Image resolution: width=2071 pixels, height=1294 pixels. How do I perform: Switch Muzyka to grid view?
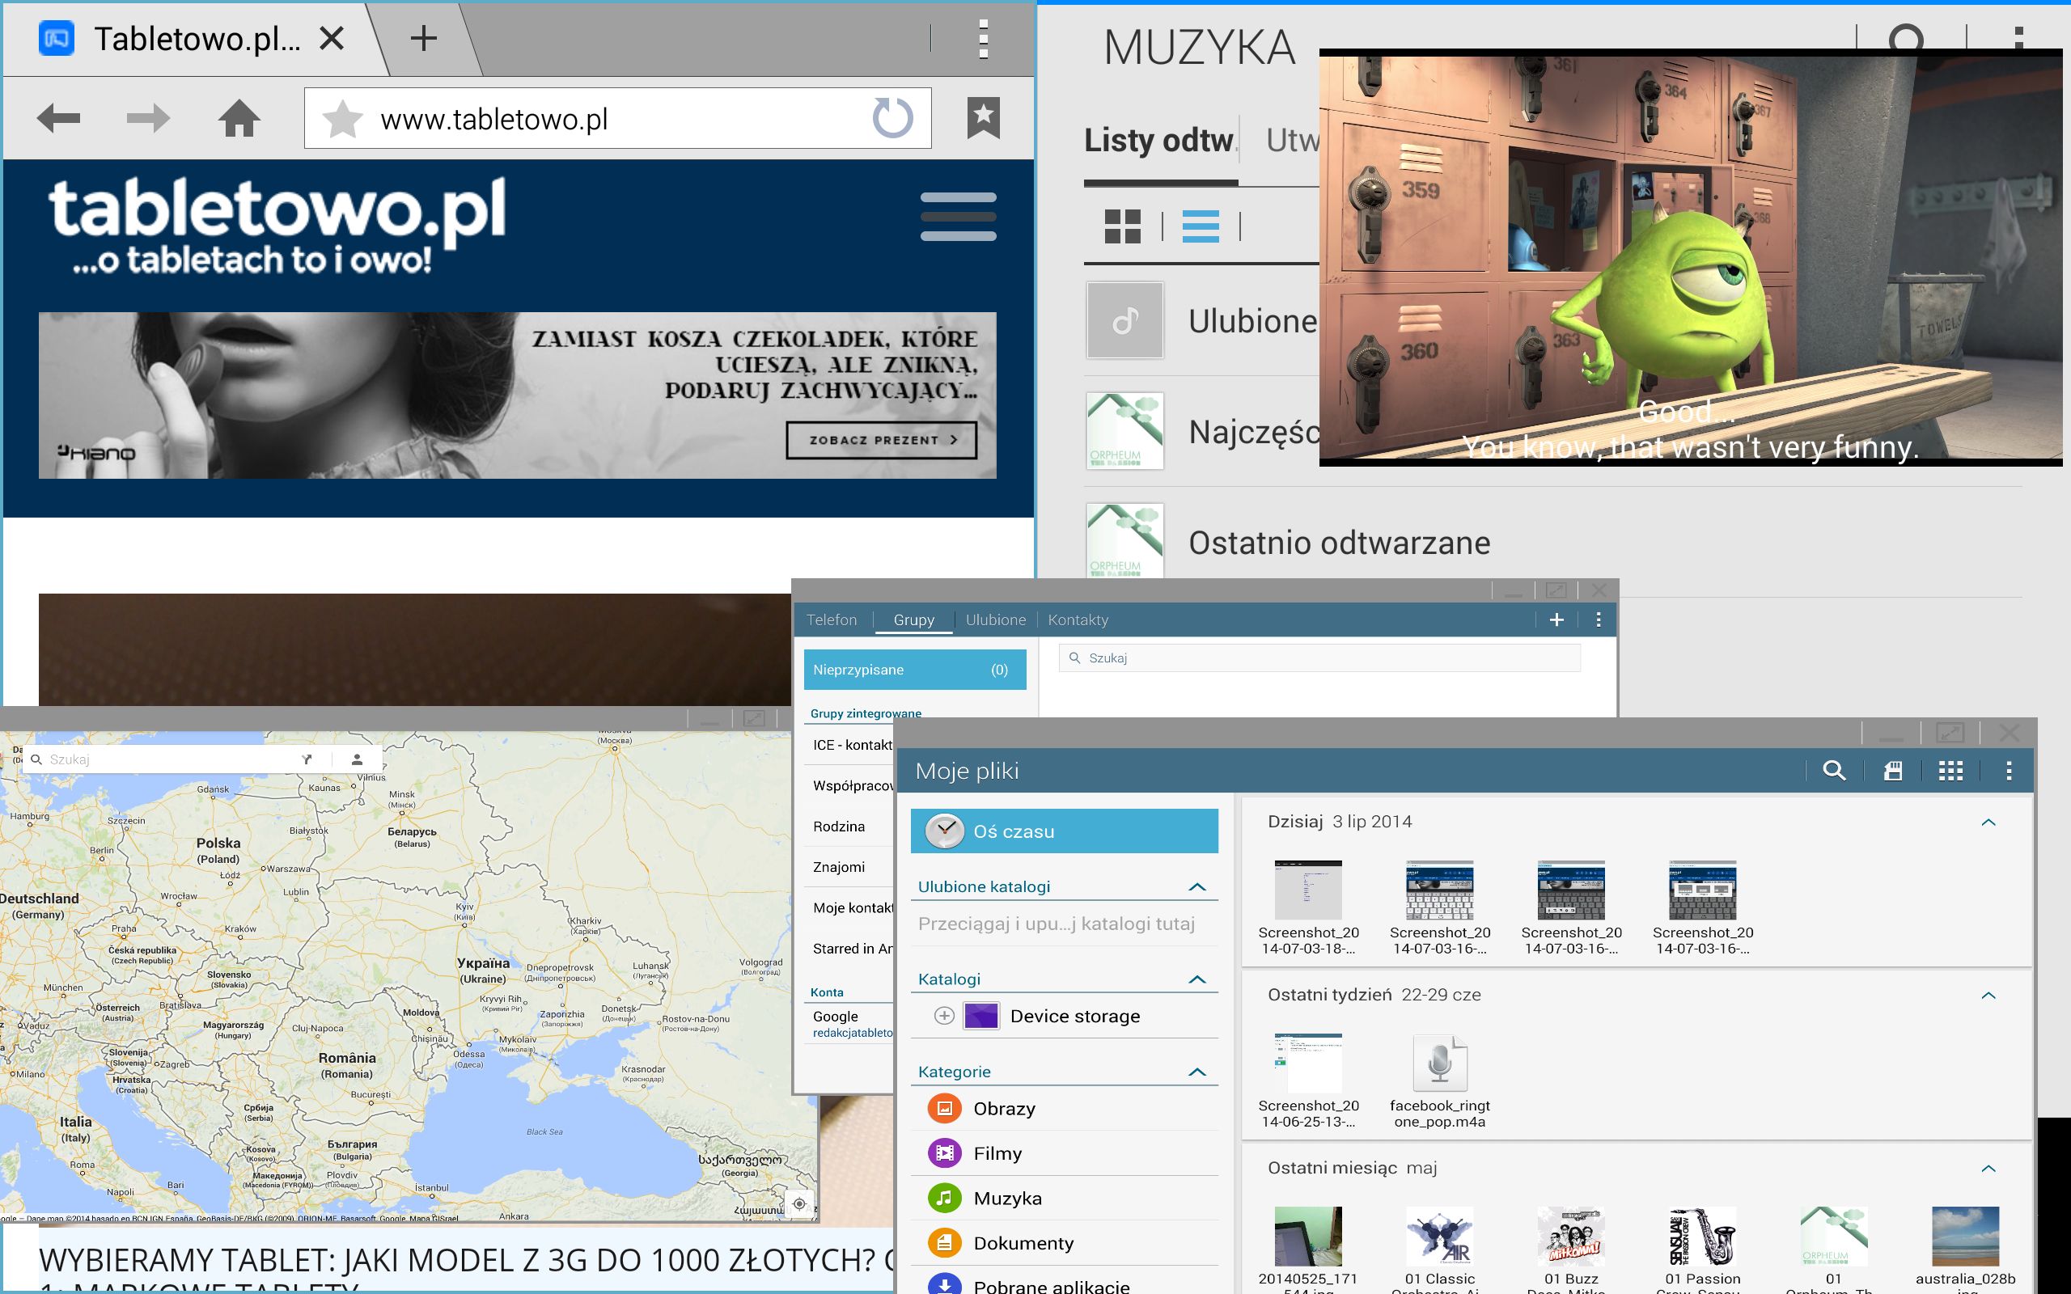(x=1122, y=226)
